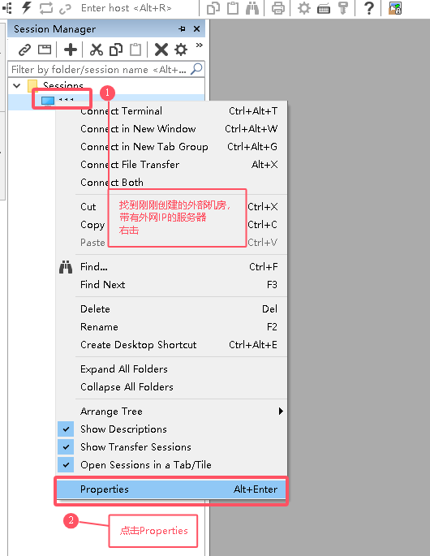
Task: Open Properties from context menu
Action: (171, 489)
